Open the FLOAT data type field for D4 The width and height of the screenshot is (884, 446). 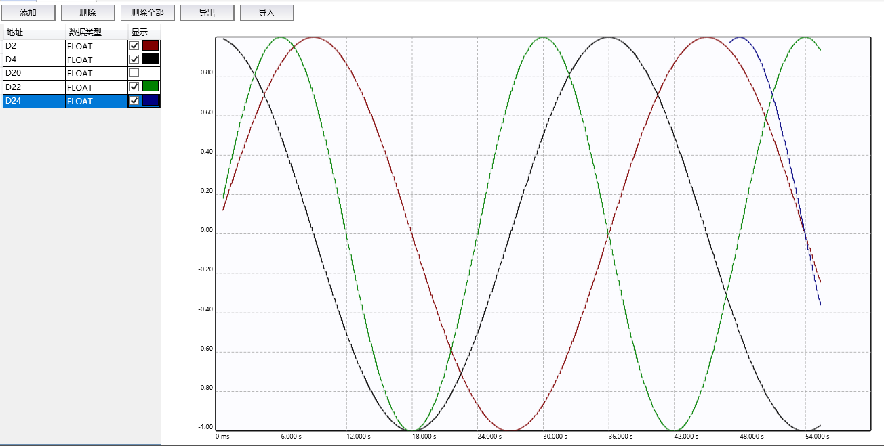click(95, 59)
